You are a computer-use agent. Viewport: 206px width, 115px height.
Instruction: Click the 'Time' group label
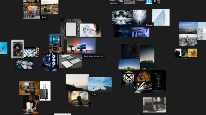coord(144,69)
